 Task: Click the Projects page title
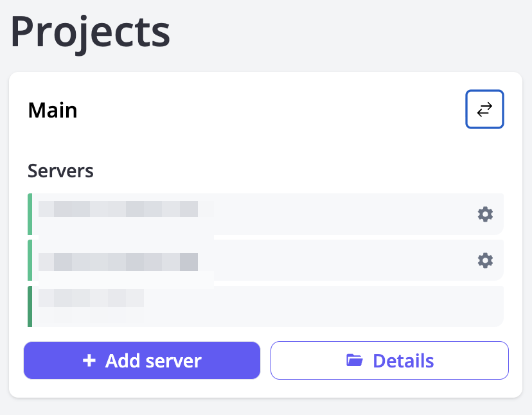click(x=90, y=32)
